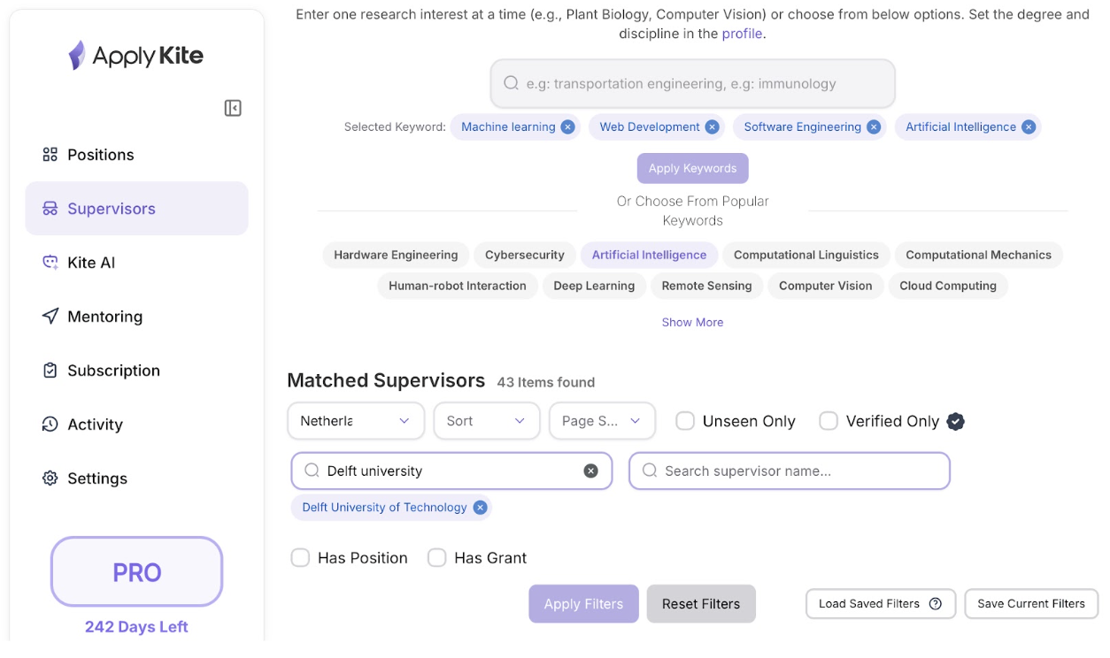Click the help icon in Load Saved Filters
The image size is (1110, 658).
pos(936,604)
